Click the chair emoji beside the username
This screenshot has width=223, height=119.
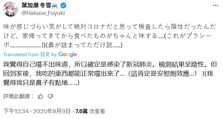point(55,6)
